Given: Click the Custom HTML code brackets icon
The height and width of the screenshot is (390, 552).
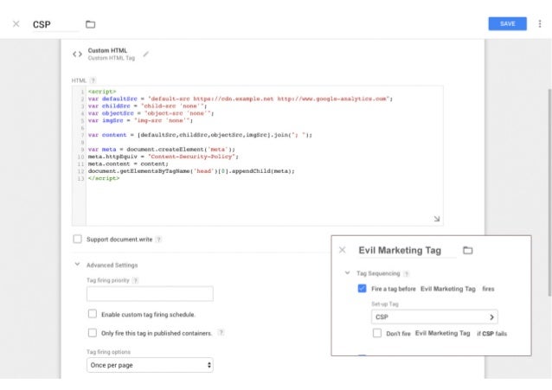Looking at the screenshot, I should pyautogui.click(x=78, y=54).
